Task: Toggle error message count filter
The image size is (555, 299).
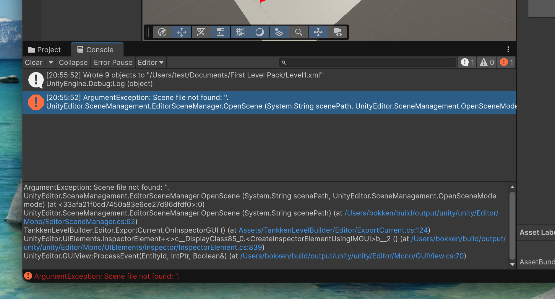Action: [x=506, y=62]
